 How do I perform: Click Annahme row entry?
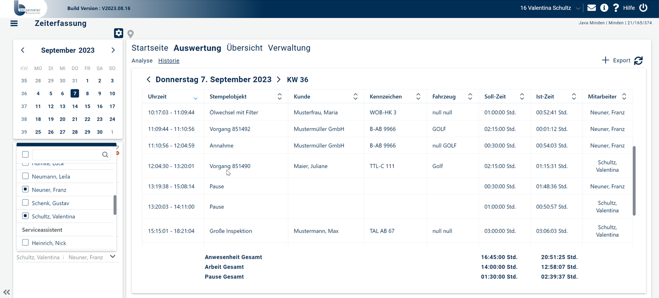(x=221, y=146)
